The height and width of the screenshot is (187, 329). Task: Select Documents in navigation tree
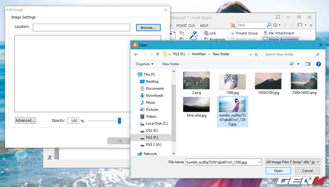(152, 88)
